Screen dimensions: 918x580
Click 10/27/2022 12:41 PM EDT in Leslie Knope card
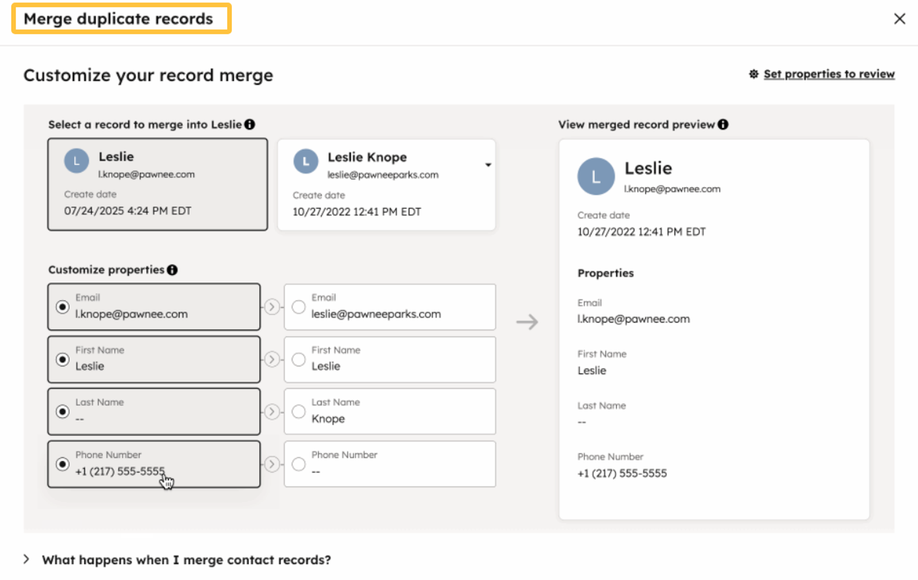[357, 212]
